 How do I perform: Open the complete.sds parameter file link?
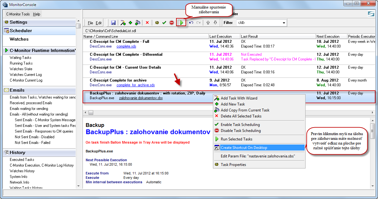(126, 46)
